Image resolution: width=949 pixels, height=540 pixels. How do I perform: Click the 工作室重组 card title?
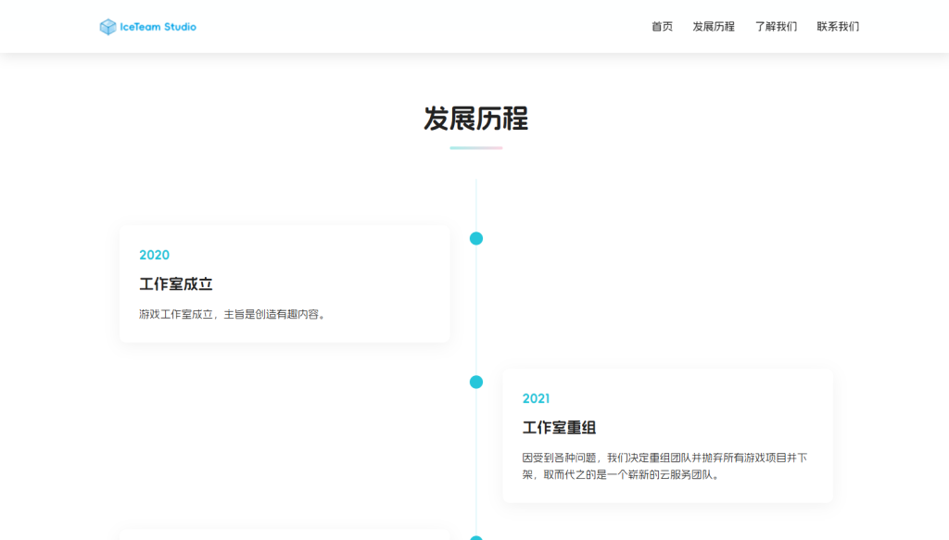[x=559, y=428]
